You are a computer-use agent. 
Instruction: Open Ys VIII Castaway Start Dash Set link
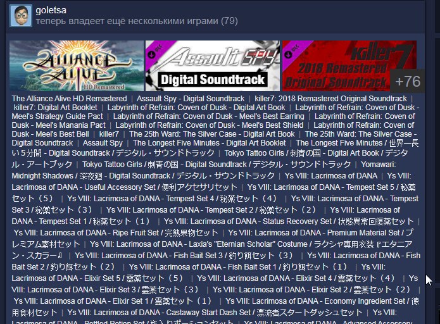[215, 313]
